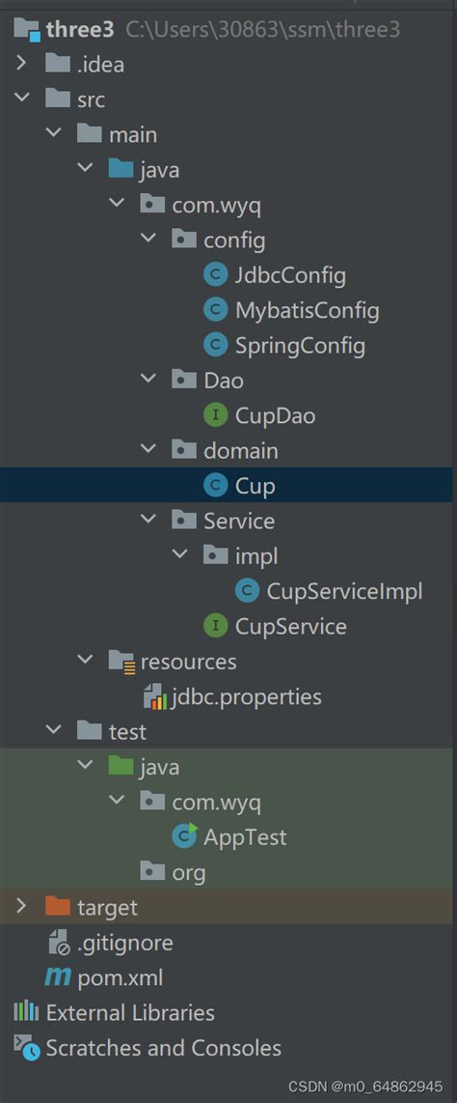Click the AppTest runnable class icon

tap(185, 836)
